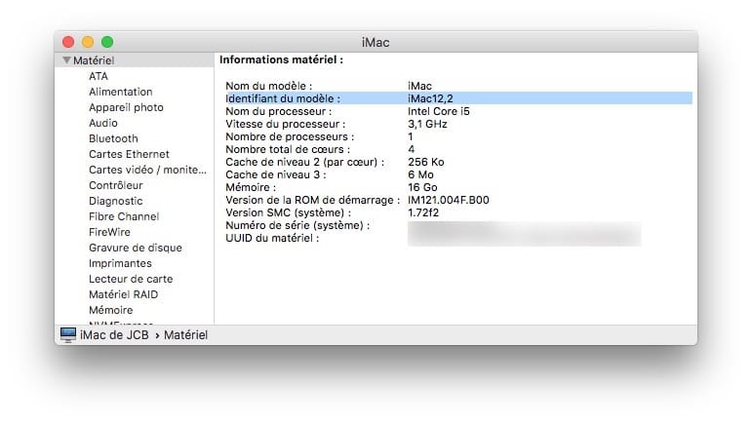Click the final 'Matériel' path bar item

pos(185,335)
